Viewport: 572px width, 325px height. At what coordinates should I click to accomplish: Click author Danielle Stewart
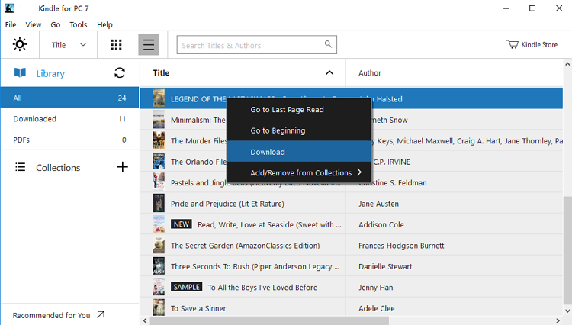385,266
